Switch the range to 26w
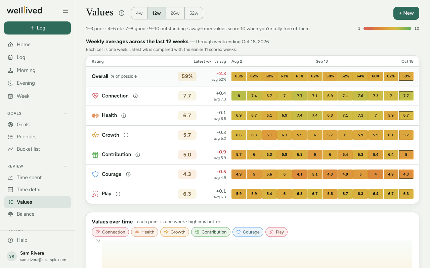Viewport: 430px width, 268px height. coord(175,13)
